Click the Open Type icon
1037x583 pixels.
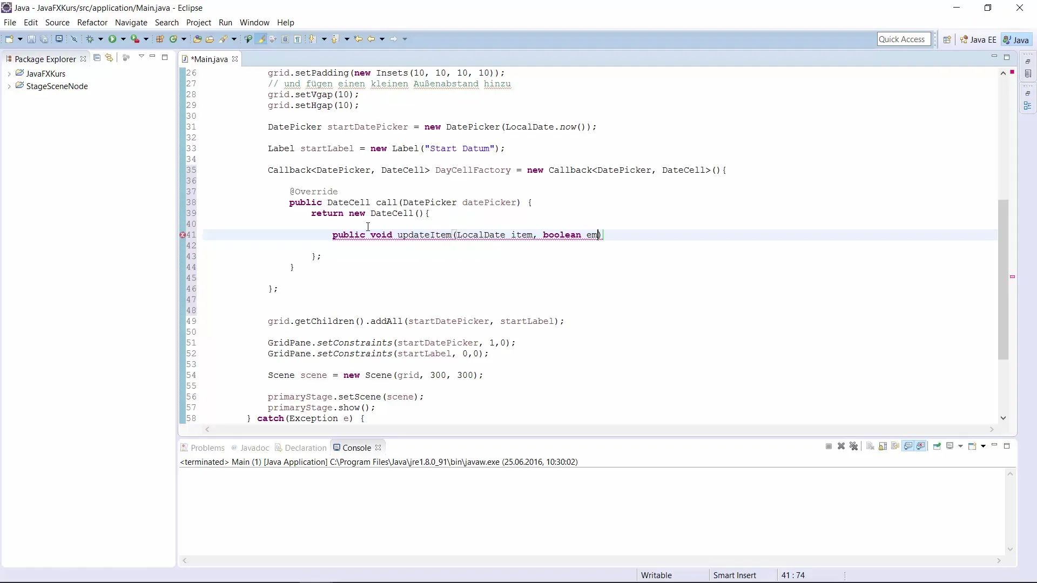tap(197, 39)
